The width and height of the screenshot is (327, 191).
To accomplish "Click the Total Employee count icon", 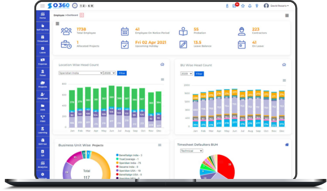I will click(x=67, y=31).
